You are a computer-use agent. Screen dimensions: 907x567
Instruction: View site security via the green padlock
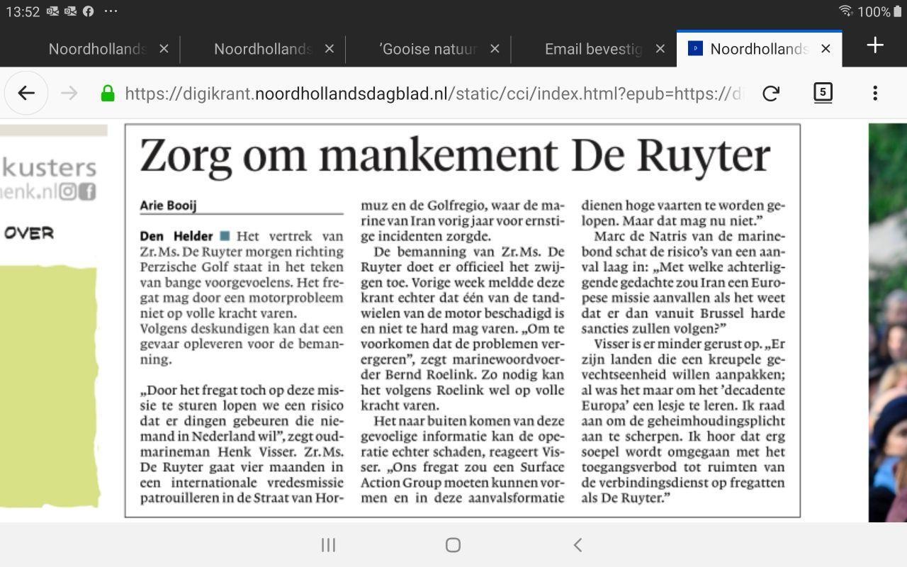108,93
